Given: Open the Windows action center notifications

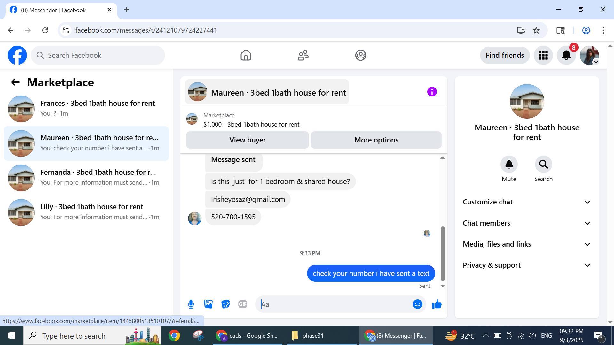Looking at the screenshot, I should [x=599, y=335].
